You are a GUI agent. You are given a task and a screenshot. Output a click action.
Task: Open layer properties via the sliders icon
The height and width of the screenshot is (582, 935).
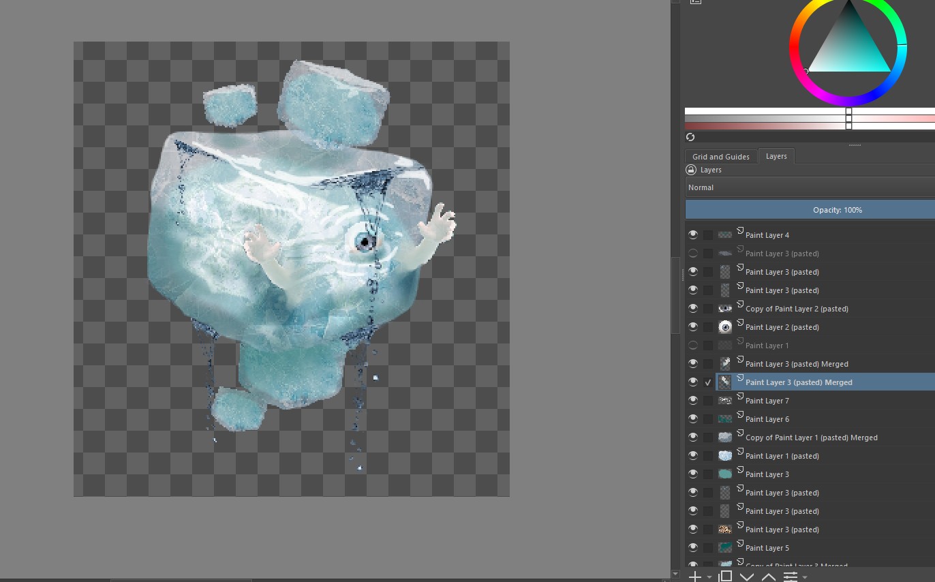[x=790, y=577]
